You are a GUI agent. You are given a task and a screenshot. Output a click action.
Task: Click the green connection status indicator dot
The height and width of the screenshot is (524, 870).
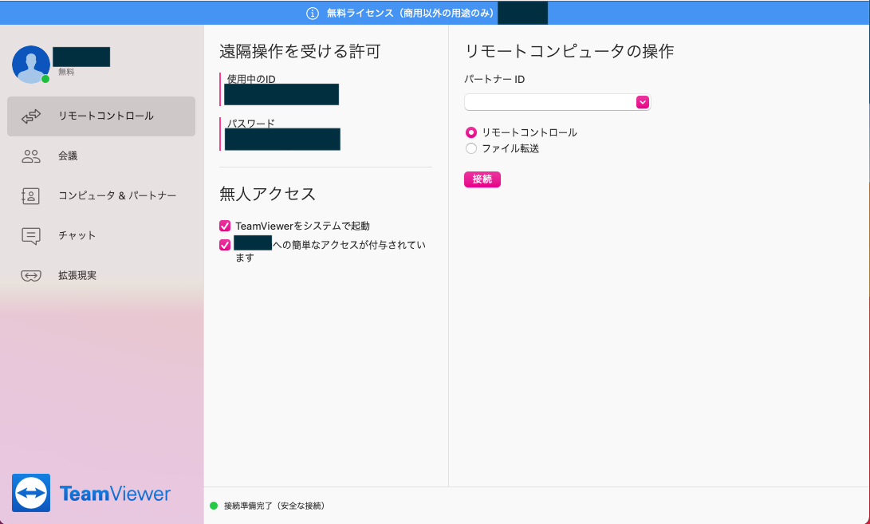click(x=214, y=506)
